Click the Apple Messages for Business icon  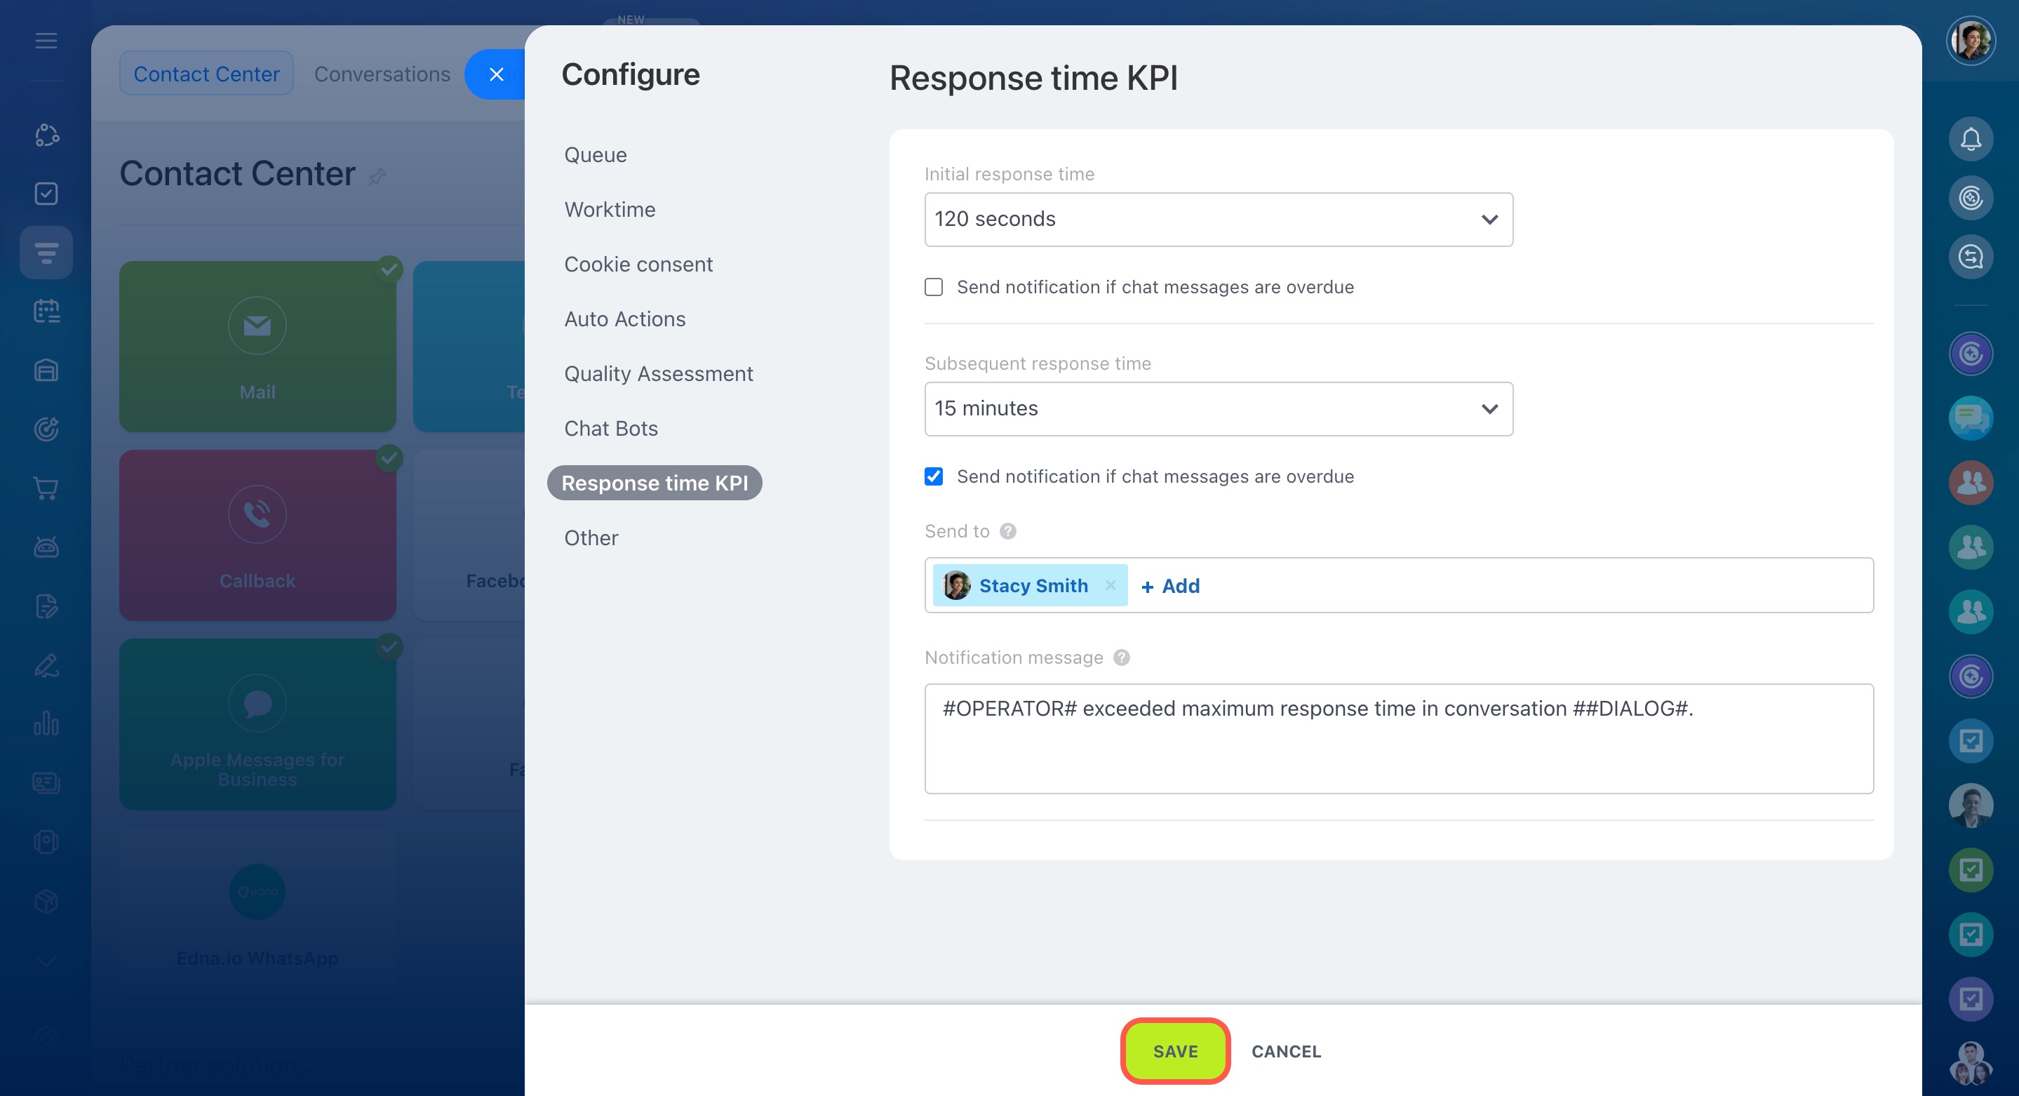pyautogui.click(x=257, y=702)
